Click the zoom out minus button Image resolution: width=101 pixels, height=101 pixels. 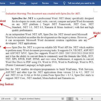(82, 99)
